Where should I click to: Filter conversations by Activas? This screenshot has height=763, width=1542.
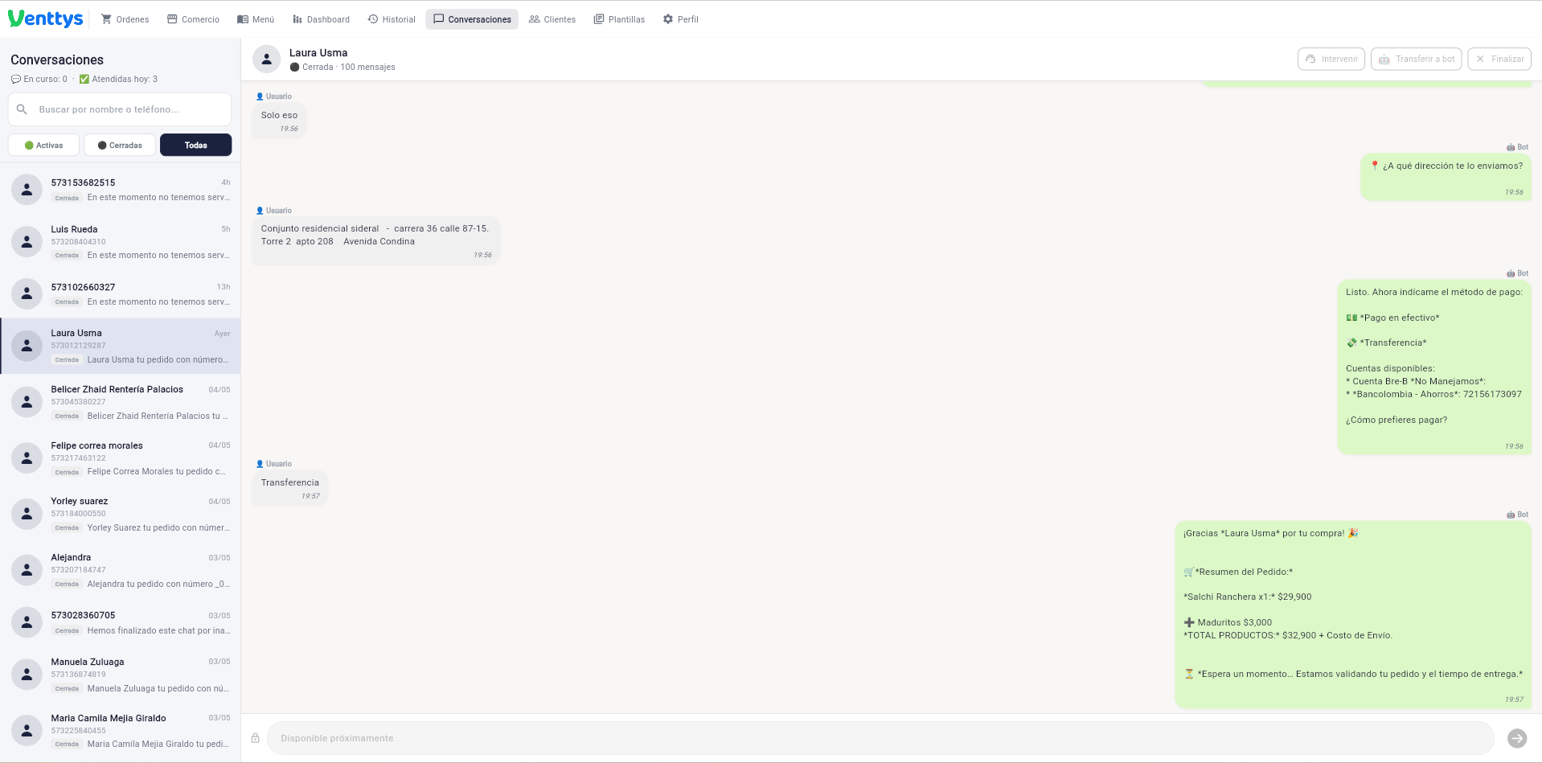tap(43, 145)
